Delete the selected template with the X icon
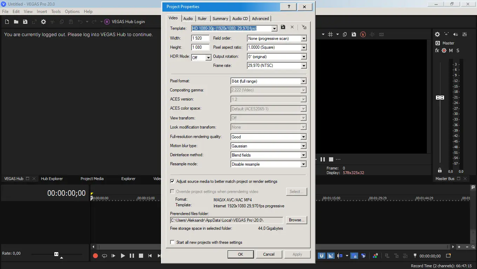The width and height of the screenshot is (477, 269). point(292,27)
